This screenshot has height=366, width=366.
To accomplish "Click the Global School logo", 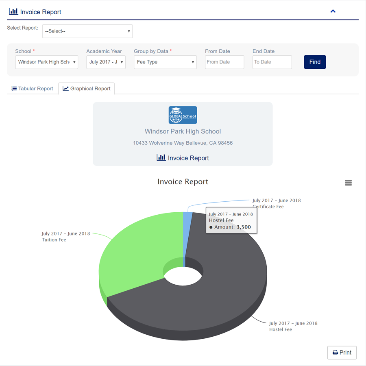I will click(183, 115).
